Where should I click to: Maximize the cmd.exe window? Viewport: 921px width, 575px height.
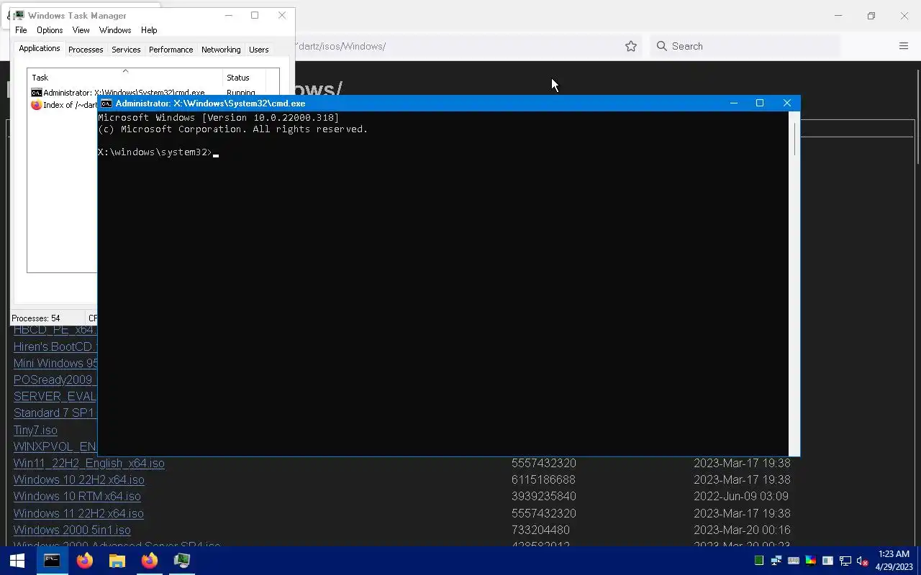point(760,103)
